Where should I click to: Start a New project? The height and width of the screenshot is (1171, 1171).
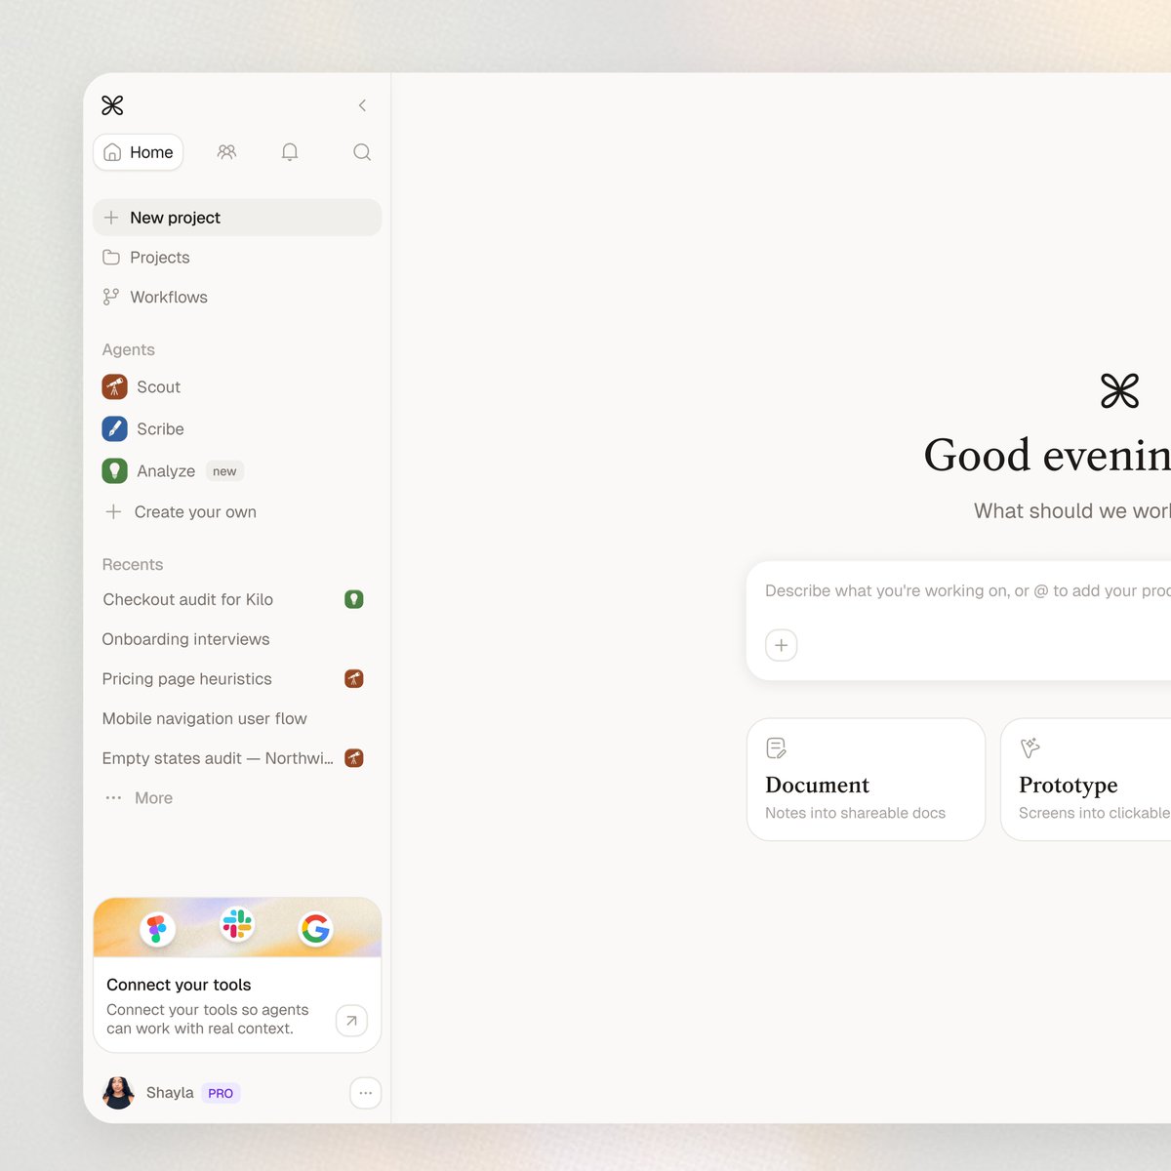(x=237, y=218)
